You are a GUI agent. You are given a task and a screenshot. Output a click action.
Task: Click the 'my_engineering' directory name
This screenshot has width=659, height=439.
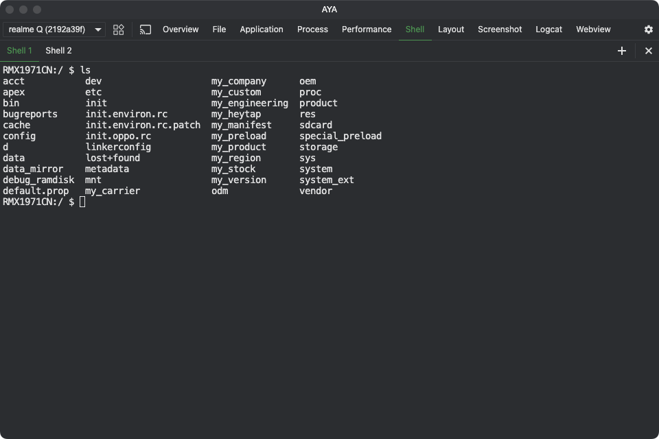pyautogui.click(x=250, y=104)
